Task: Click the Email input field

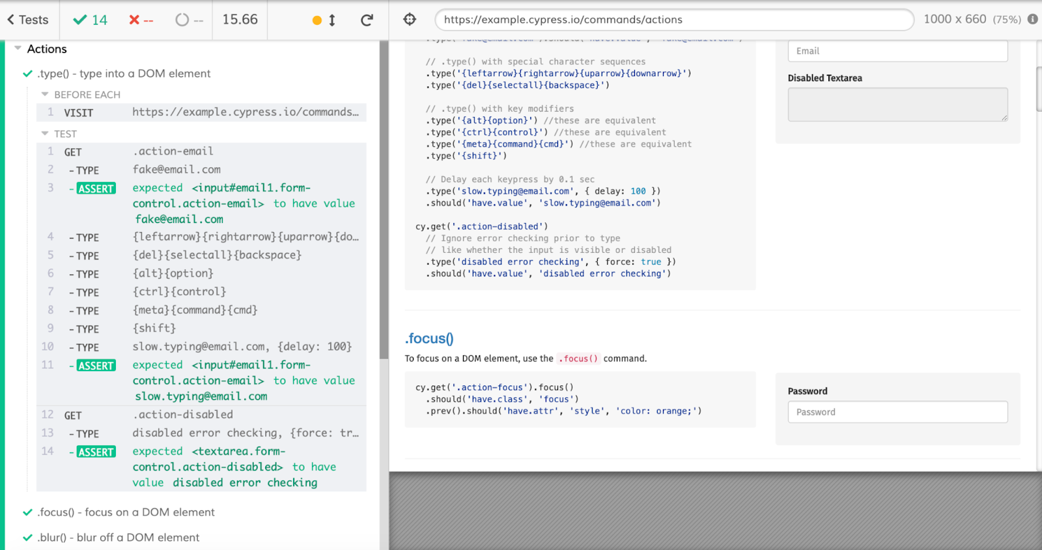Action: pyautogui.click(x=897, y=51)
